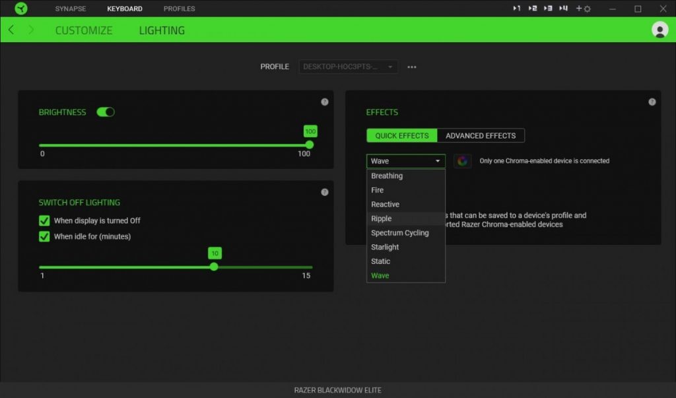Viewport: 676px width, 398px height.
Task: Switch to Advanced Effects
Action: 481,135
